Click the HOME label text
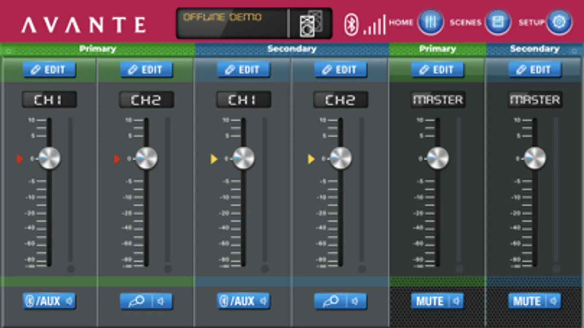 coord(401,23)
